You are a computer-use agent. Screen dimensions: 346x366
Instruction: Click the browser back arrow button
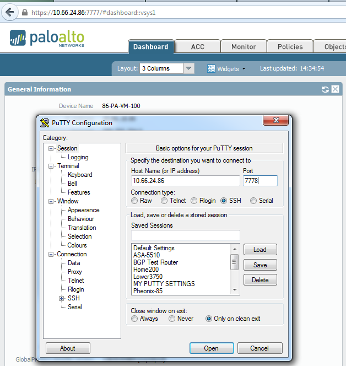click(10, 12)
